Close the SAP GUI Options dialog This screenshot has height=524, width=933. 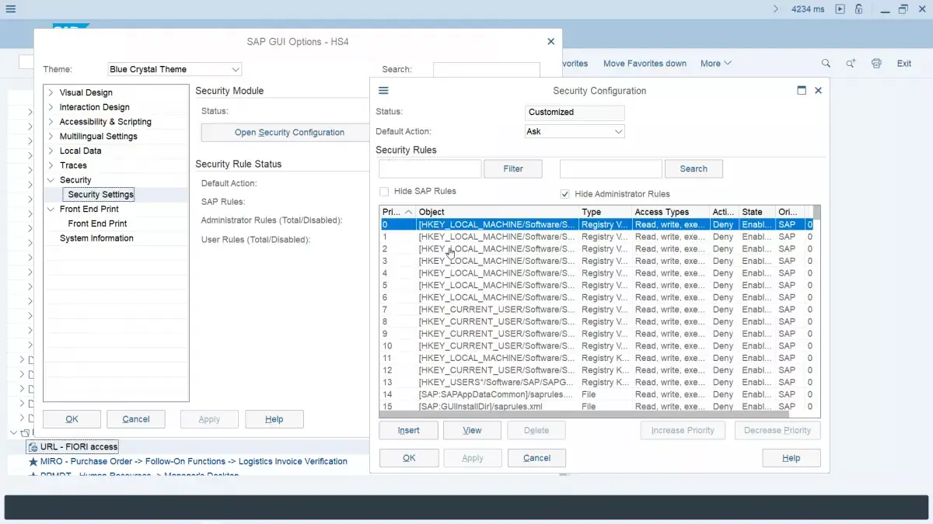point(551,42)
